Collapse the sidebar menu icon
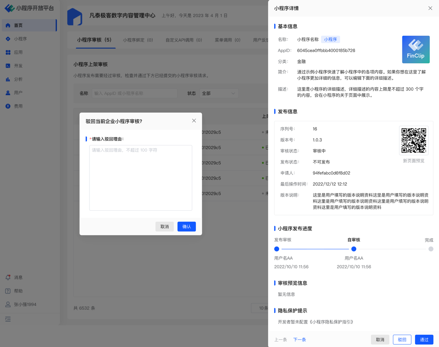Image resolution: width=439 pixels, height=347 pixels. click(x=8, y=319)
